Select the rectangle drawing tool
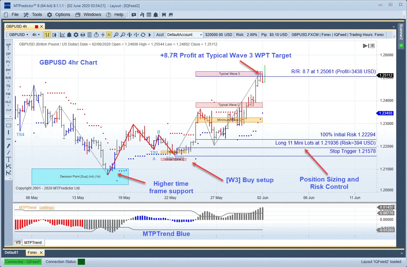407x267 pixels. 8,125
